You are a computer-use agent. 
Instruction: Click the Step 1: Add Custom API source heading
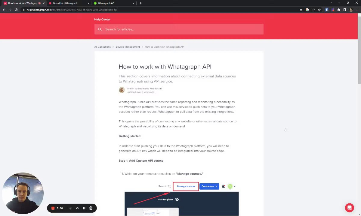tap(141, 161)
